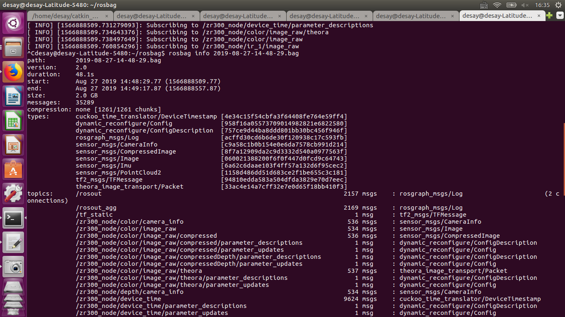
Task: Click sensor_msgs/Imu type entry
Action: coord(107,166)
